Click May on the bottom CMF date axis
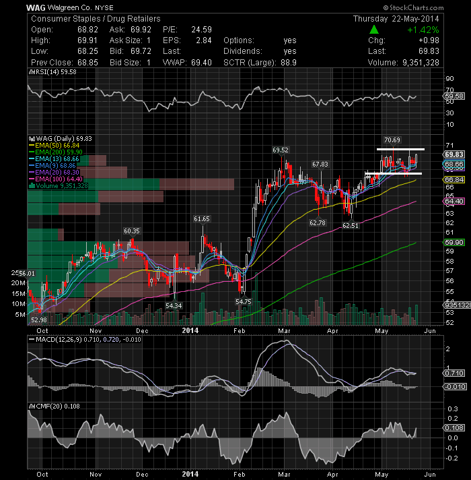Viewport: 471px width, 480px height. pyautogui.click(x=382, y=475)
